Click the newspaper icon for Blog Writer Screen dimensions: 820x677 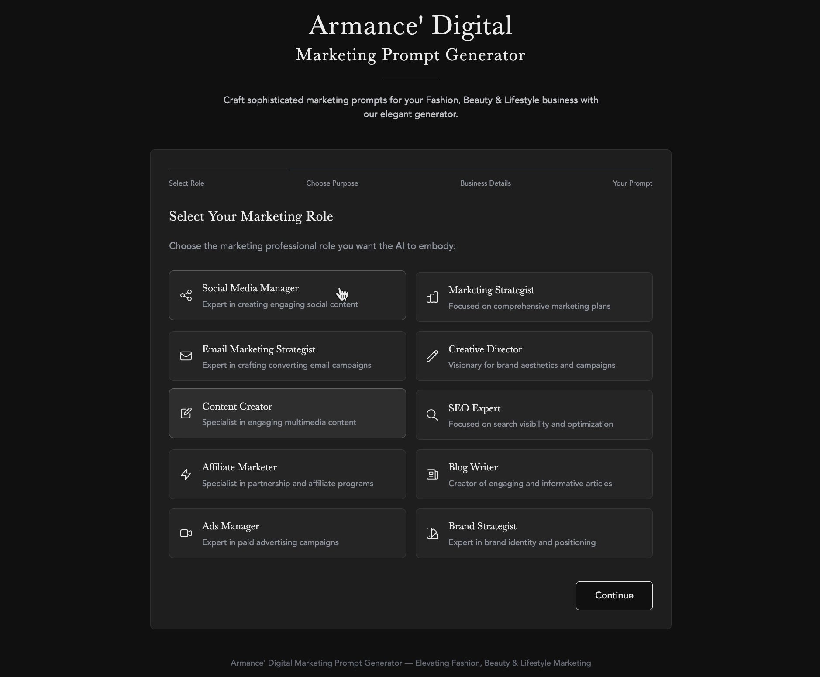432,474
